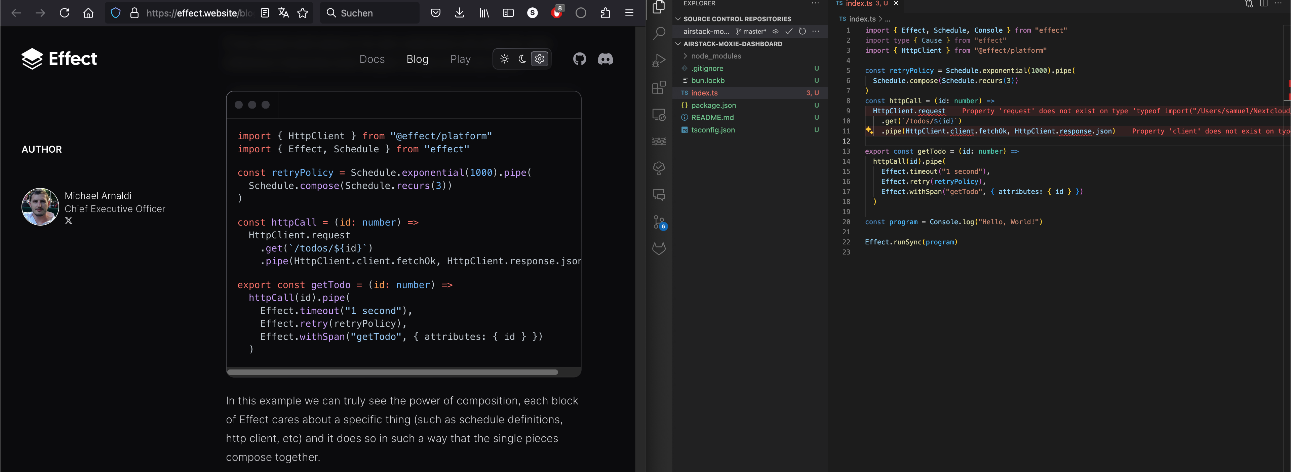Open the Run and Debug sidebar
The height and width of the screenshot is (472, 1291).
point(659,60)
